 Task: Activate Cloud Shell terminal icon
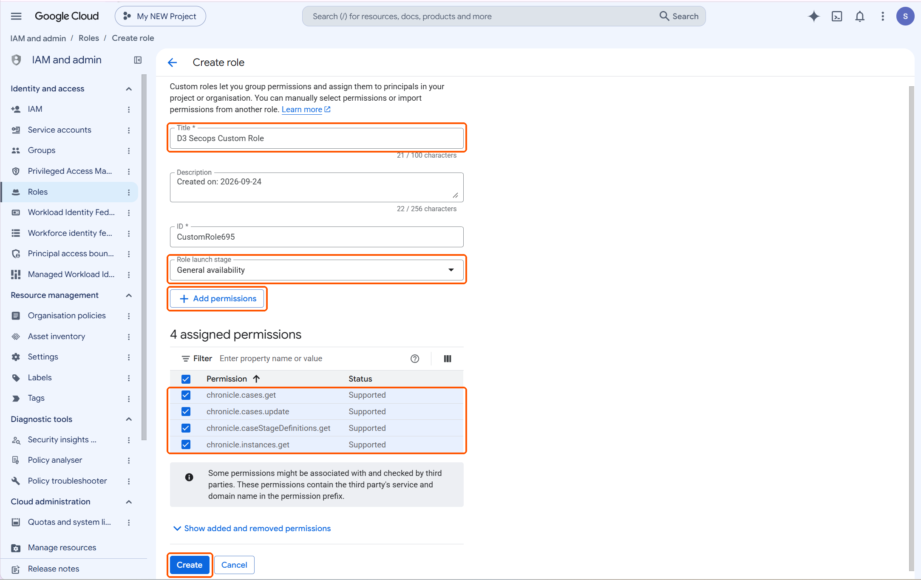pyautogui.click(x=836, y=16)
